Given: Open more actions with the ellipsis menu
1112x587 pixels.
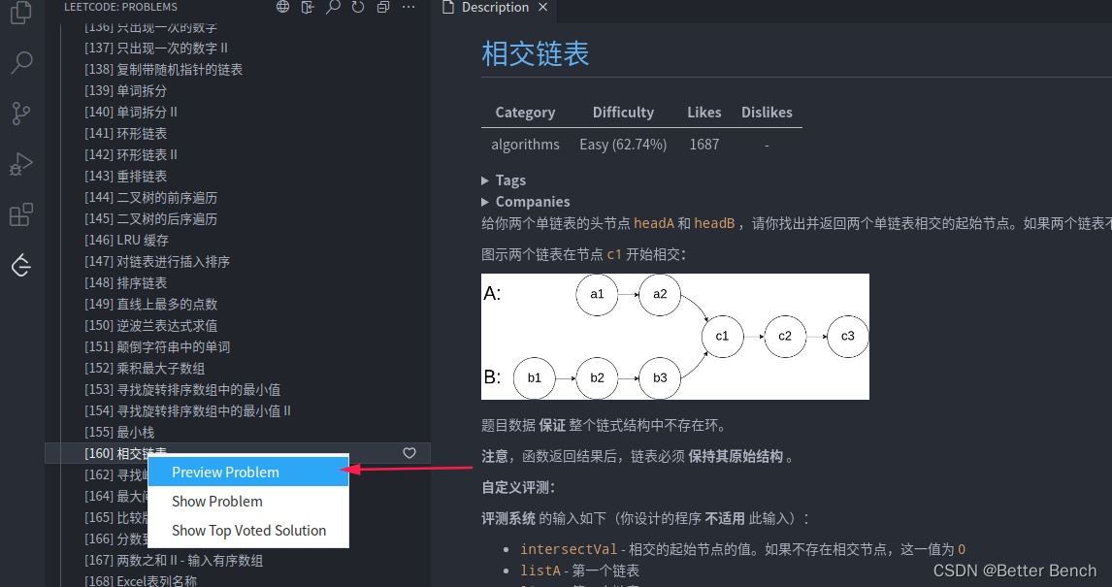Looking at the screenshot, I should (x=407, y=7).
